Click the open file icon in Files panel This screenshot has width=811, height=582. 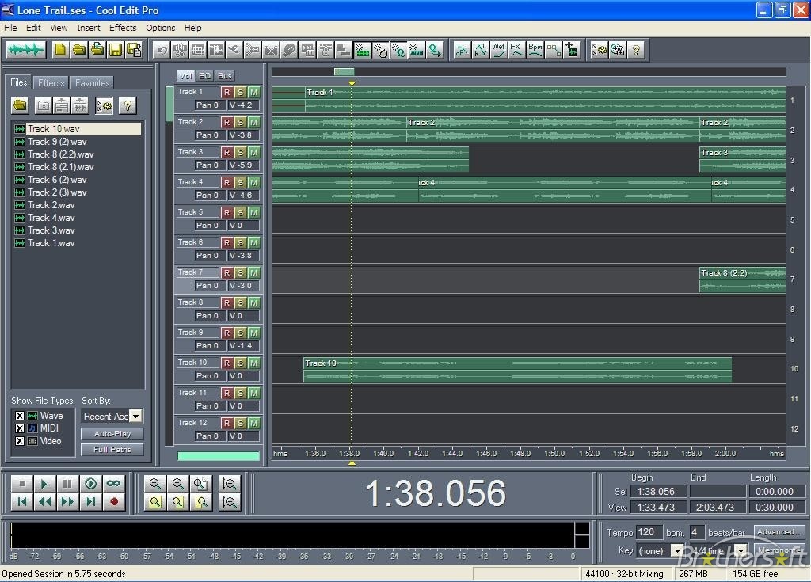coord(20,105)
